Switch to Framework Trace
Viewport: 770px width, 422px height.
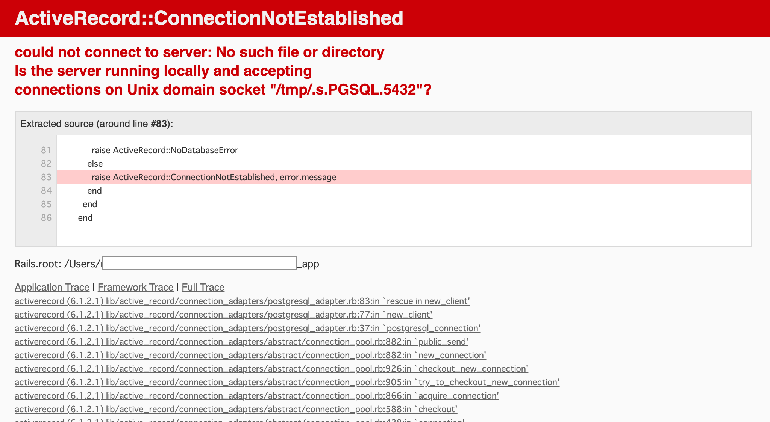135,287
